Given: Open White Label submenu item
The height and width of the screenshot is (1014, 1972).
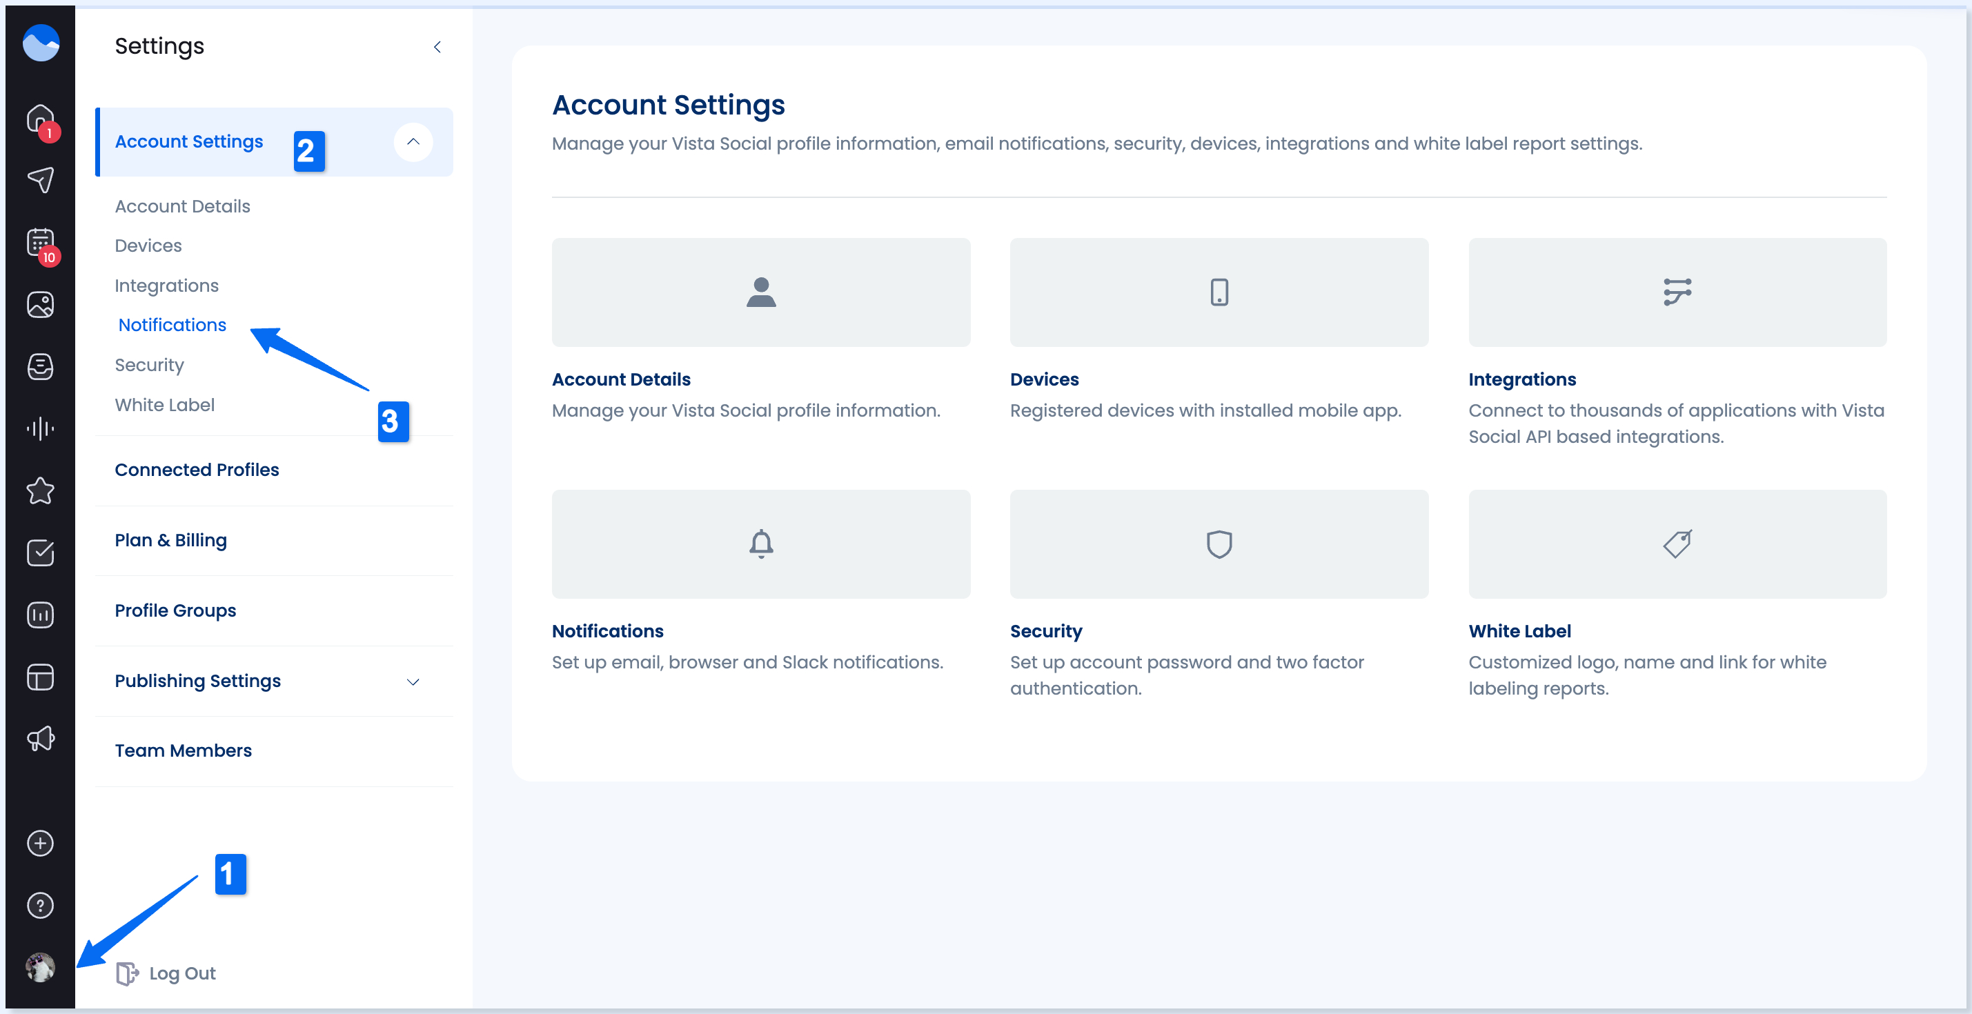Looking at the screenshot, I should (165, 405).
